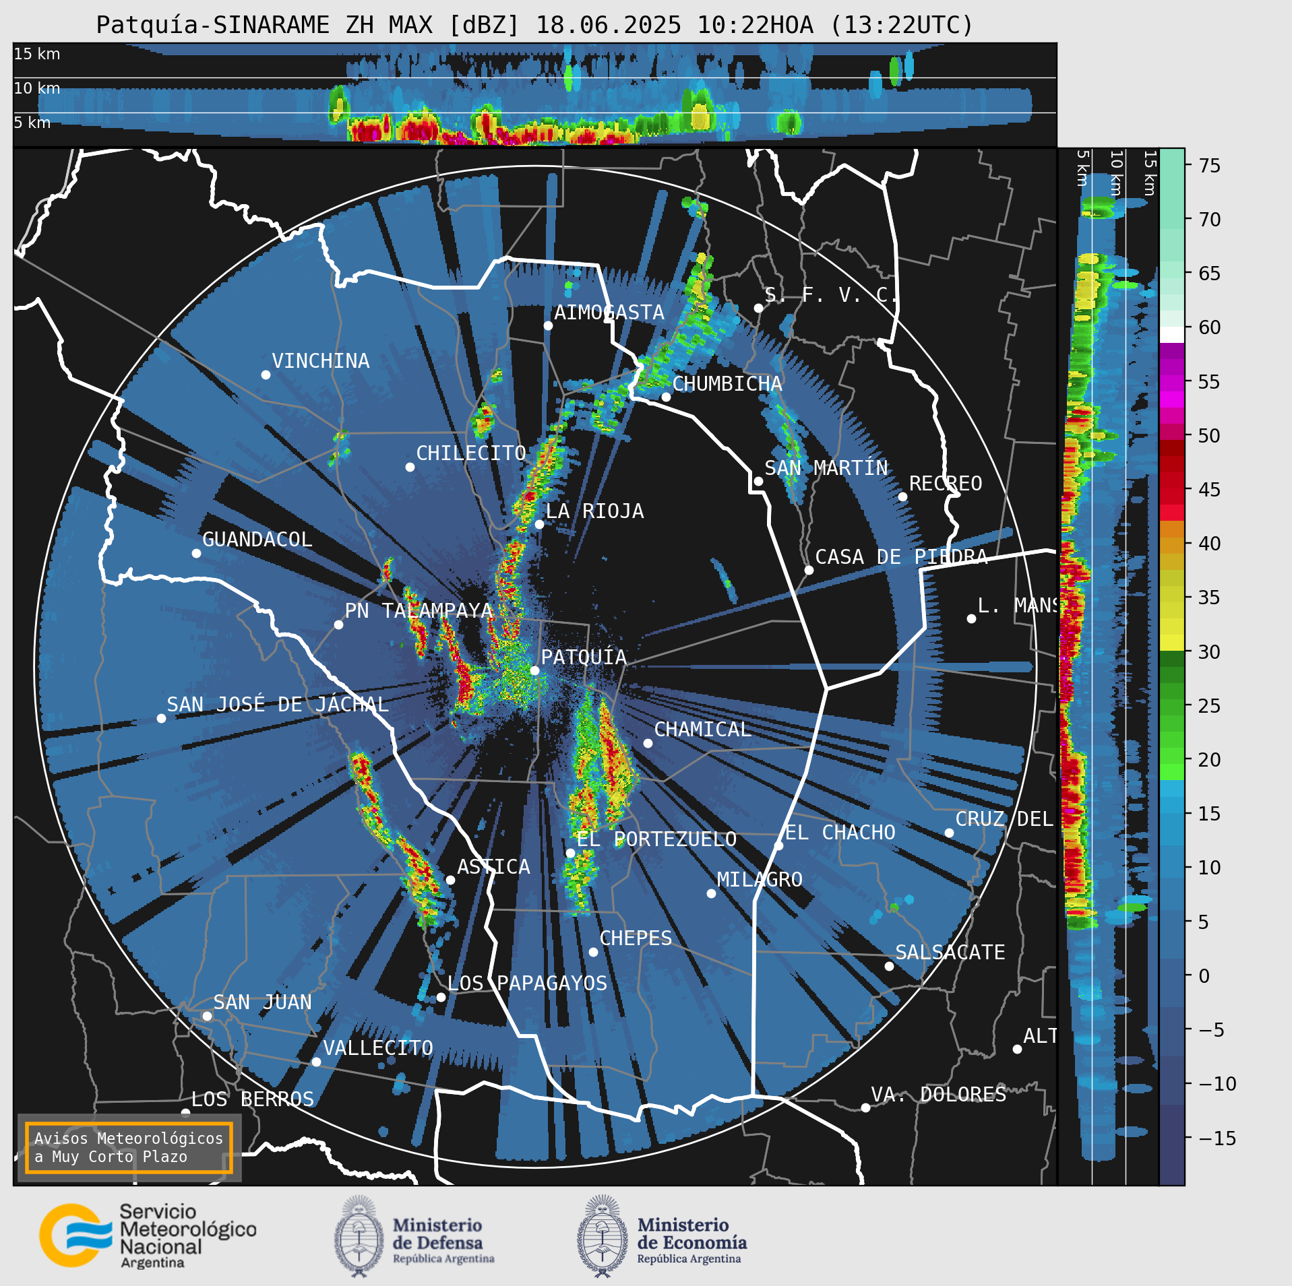Click the '15 km' label in side profile
This screenshot has height=1286, width=1292.
pos(1150,173)
